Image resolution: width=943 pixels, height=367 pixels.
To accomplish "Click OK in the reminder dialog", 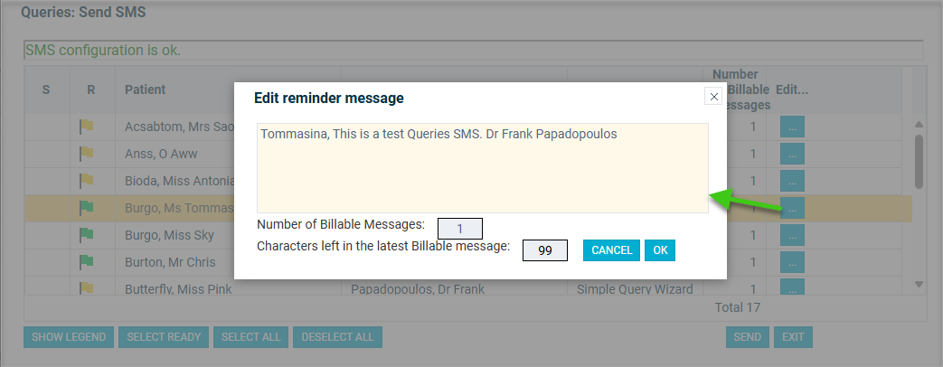I will pos(660,250).
